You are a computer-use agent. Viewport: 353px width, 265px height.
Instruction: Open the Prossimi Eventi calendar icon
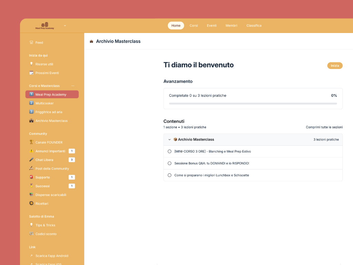click(31, 73)
